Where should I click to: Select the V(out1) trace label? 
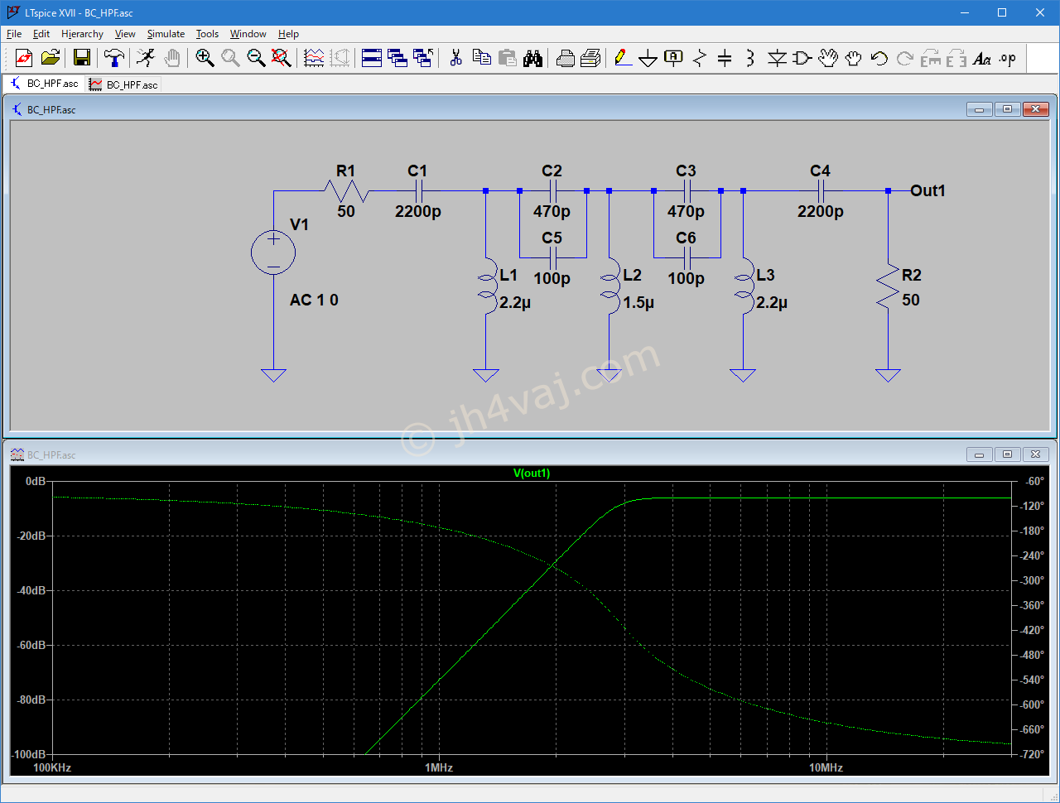tap(532, 474)
